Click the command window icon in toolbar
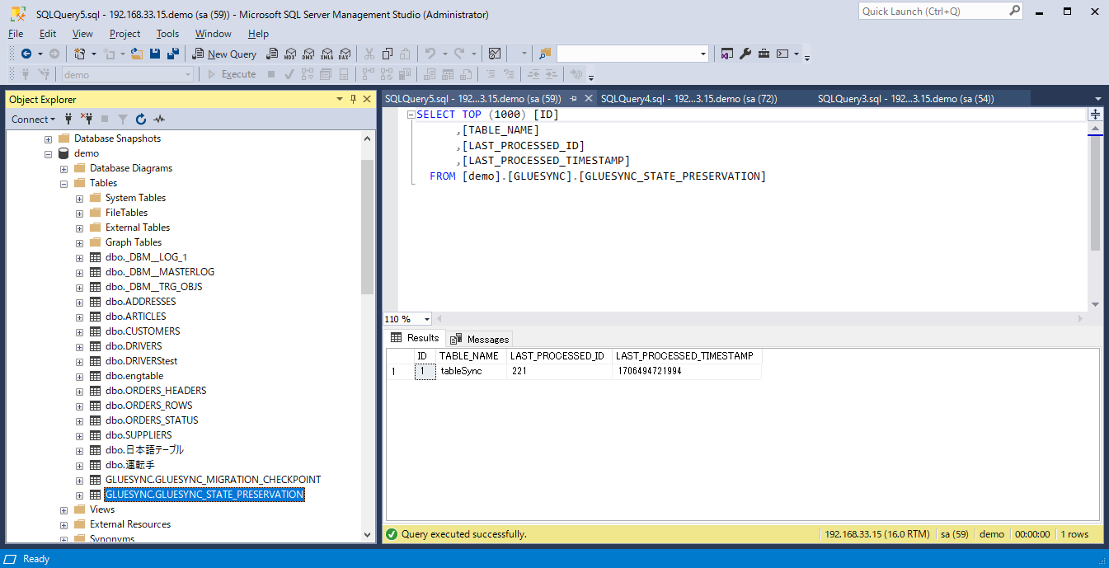 (782, 54)
